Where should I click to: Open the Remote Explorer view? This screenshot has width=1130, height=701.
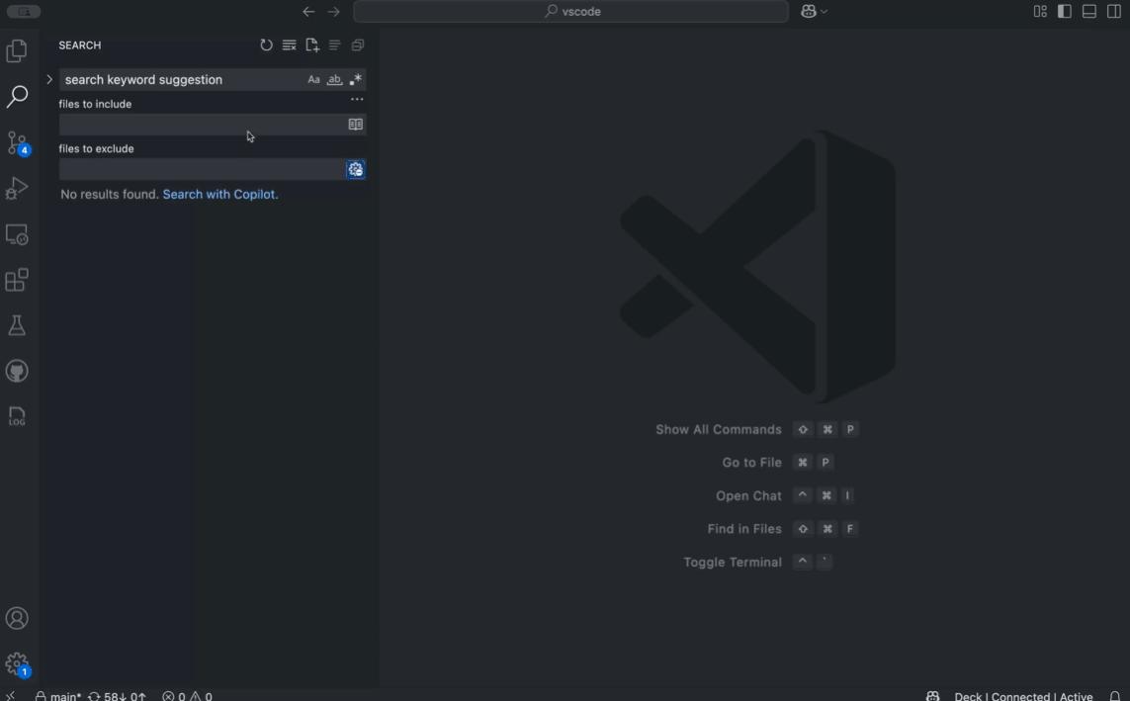click(16, 234)
